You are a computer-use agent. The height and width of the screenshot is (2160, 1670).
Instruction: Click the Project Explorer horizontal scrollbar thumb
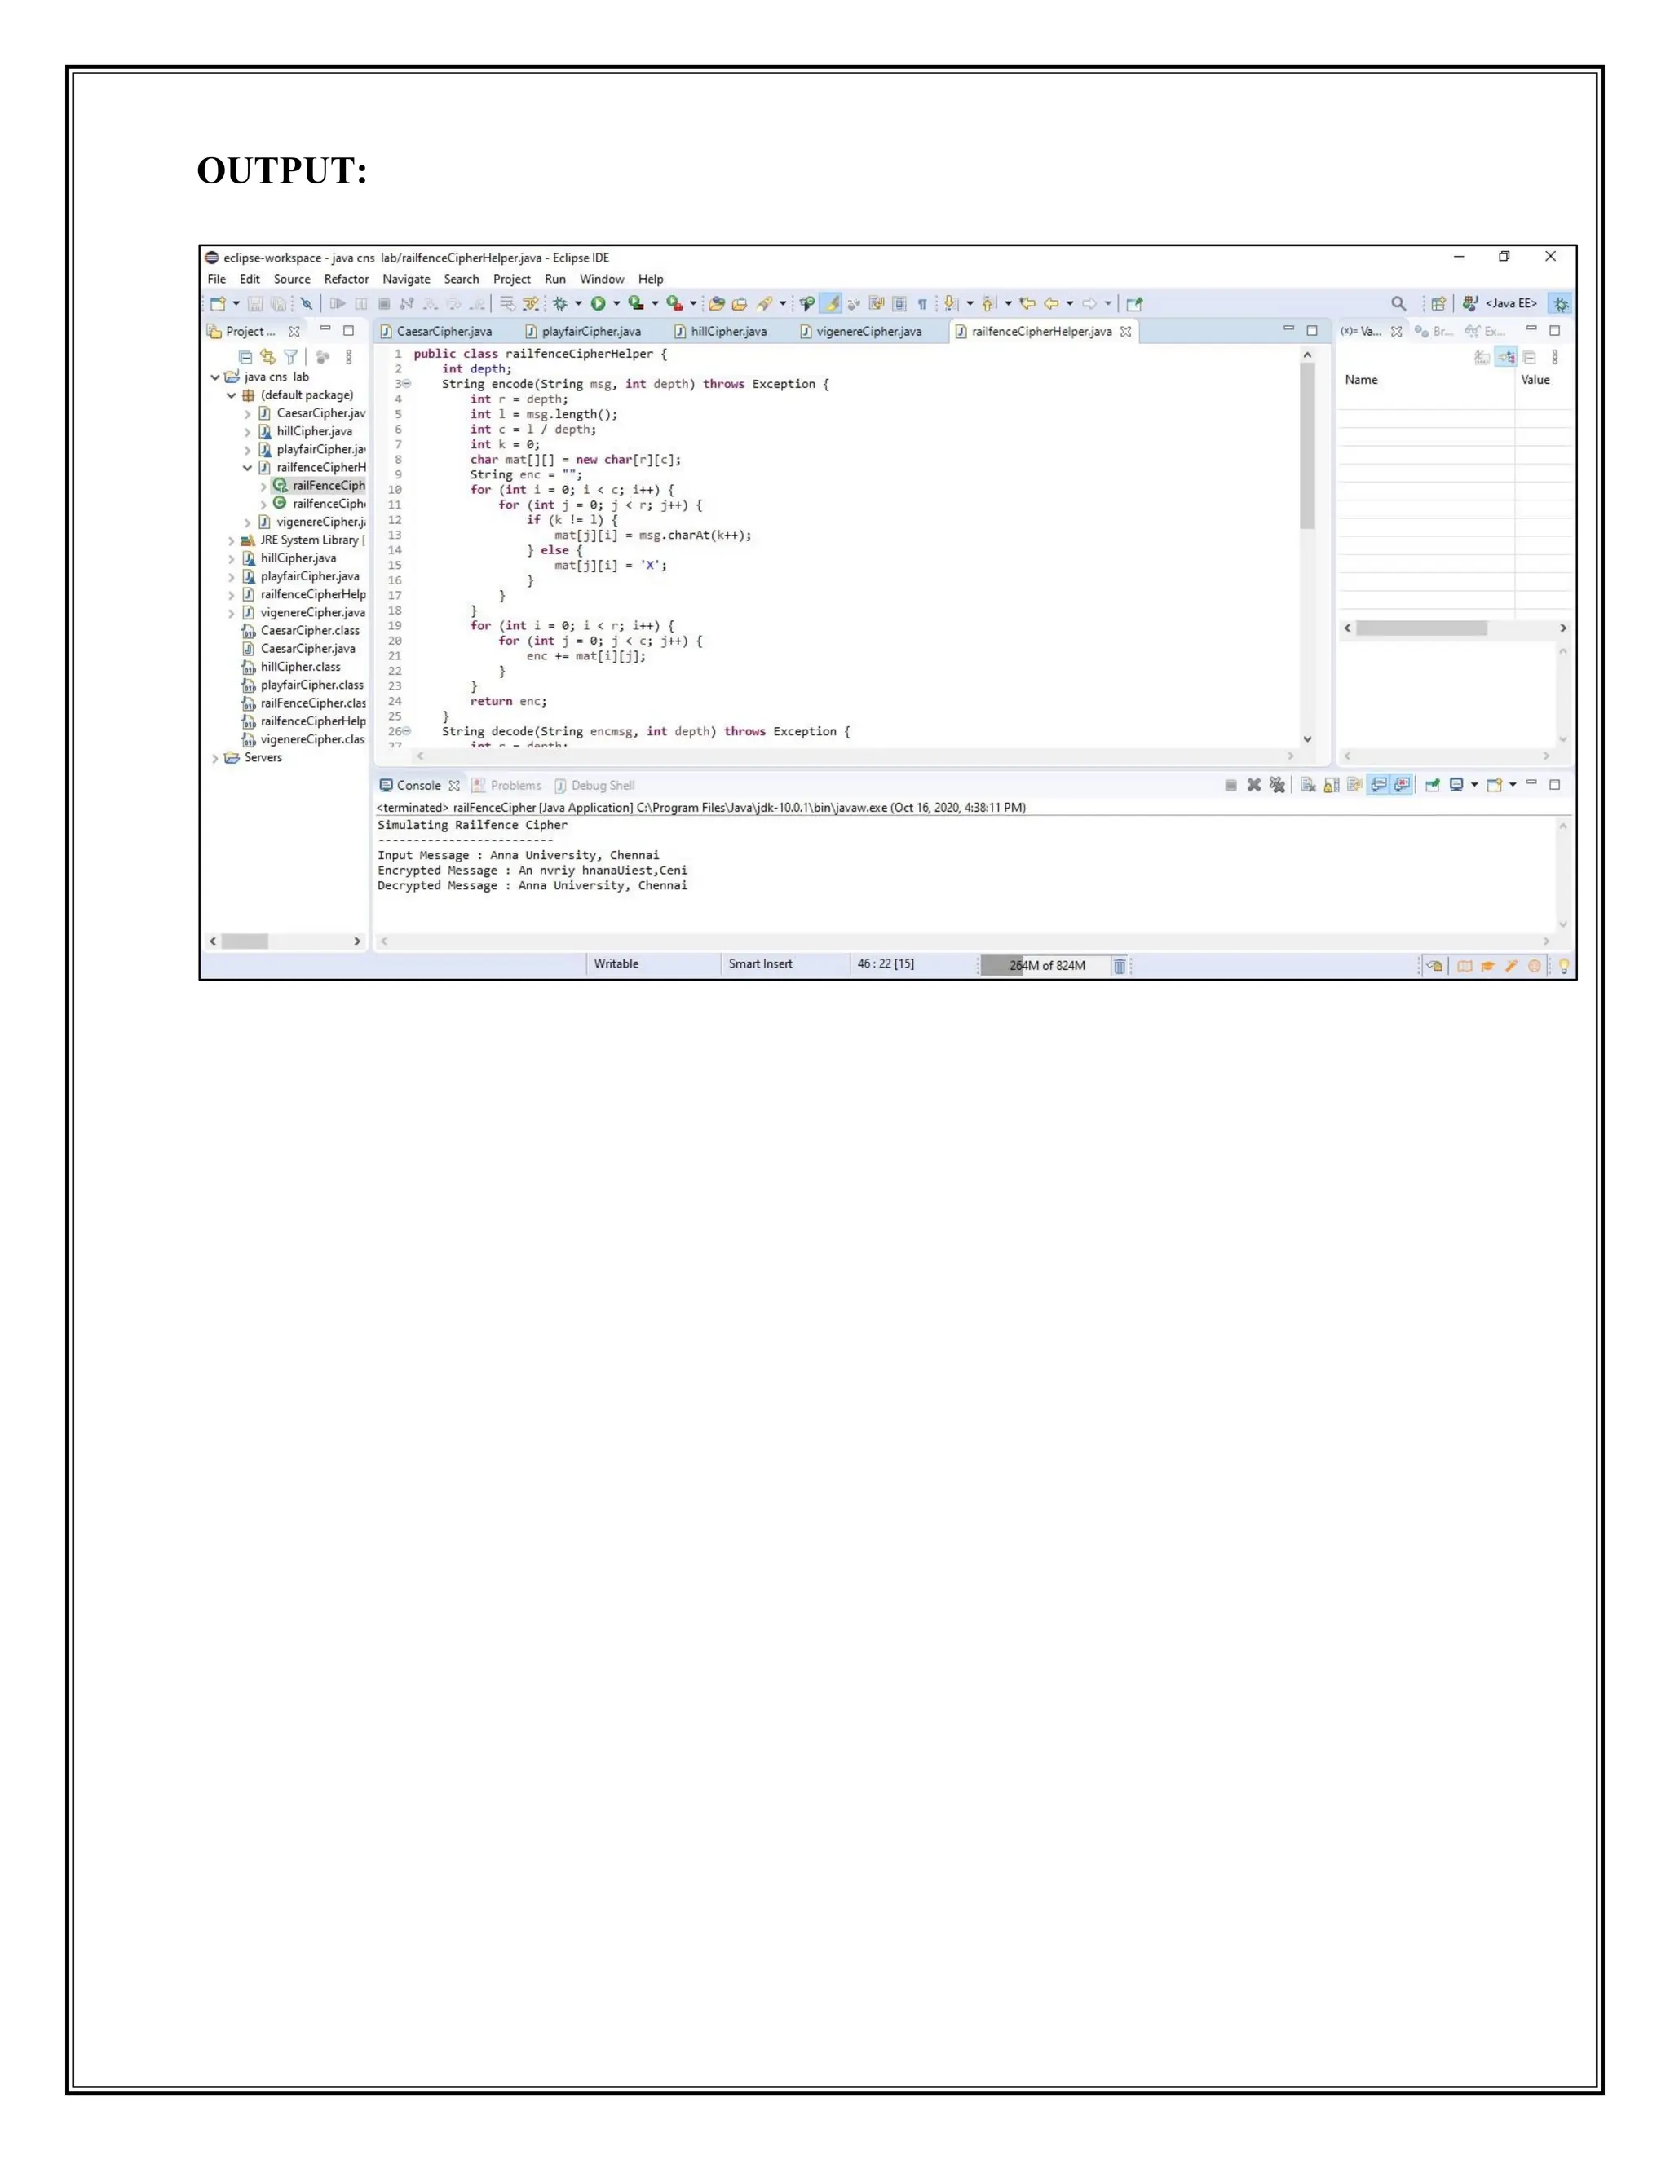pyautogui.click(x=245, y=941)
